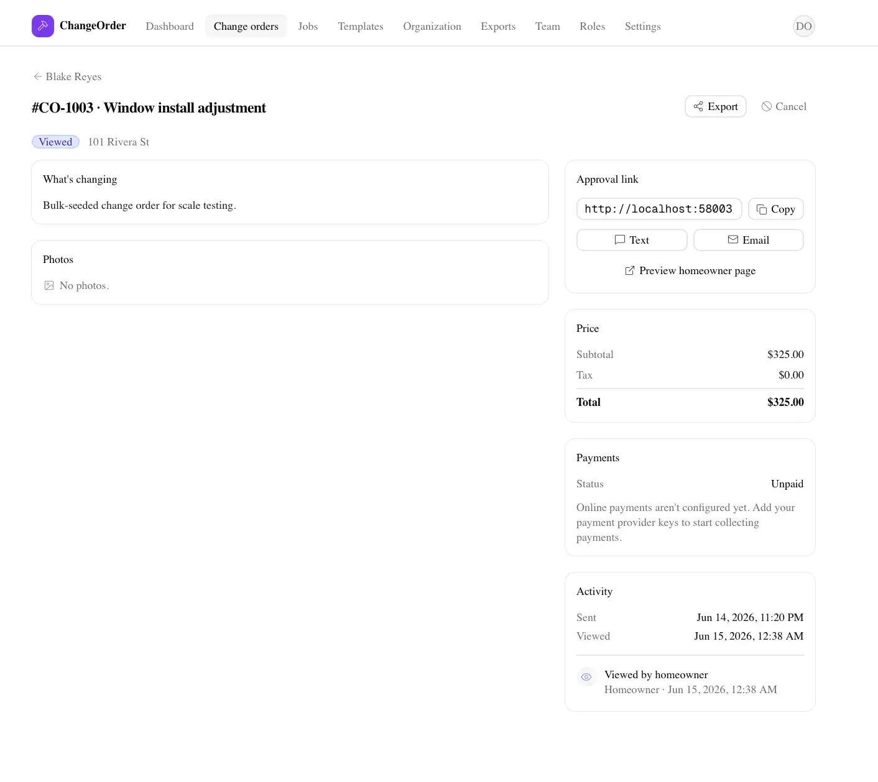The height and width of the screenshot is (782, 878).
Task: Click the Tax $0.00 value
Action: pos(791,375)
